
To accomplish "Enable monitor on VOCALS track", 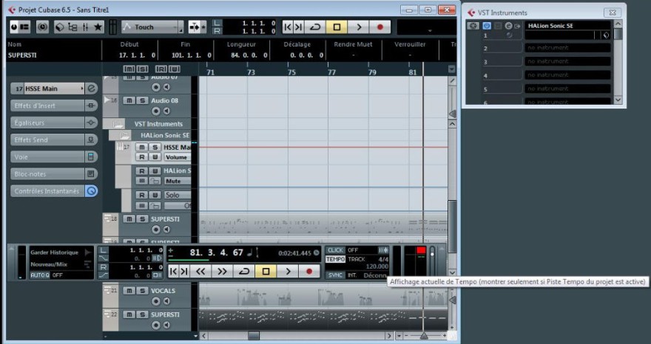I will 166,301.
